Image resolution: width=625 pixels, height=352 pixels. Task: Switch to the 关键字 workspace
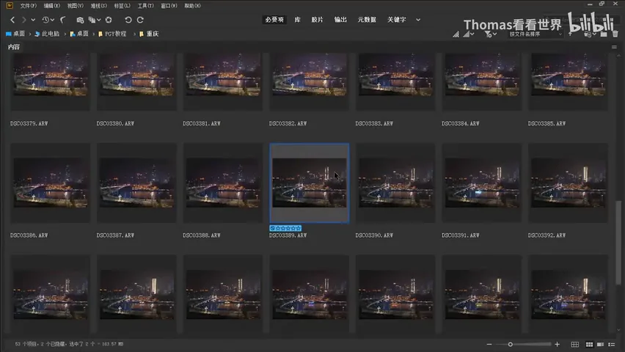397,20
